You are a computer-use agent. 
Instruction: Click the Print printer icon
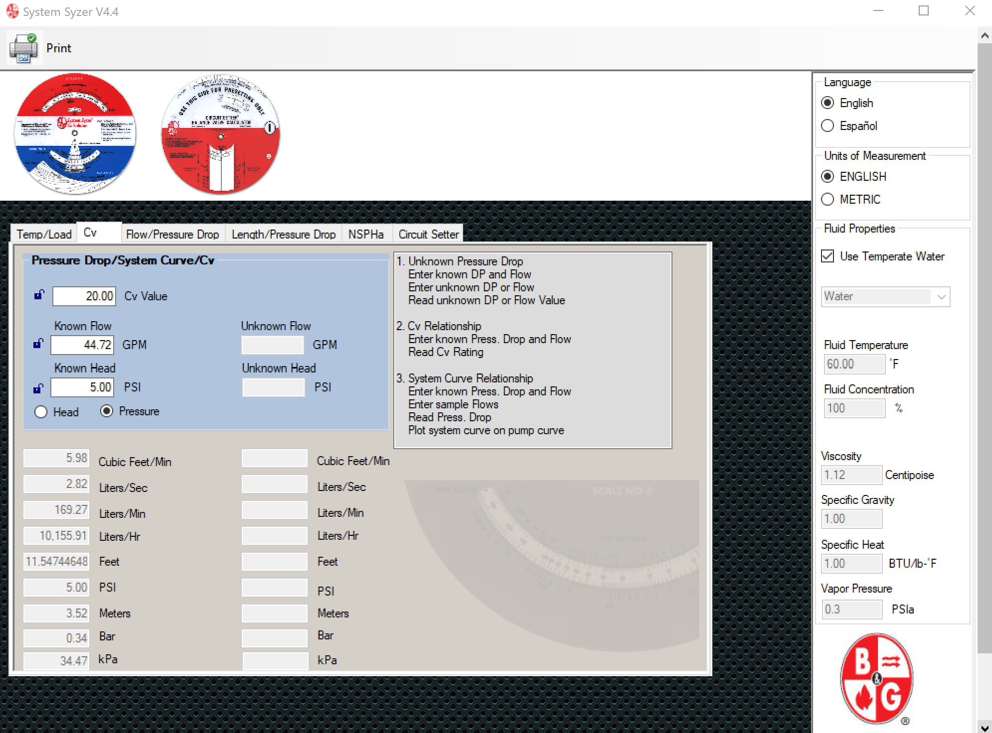[23, 48]
